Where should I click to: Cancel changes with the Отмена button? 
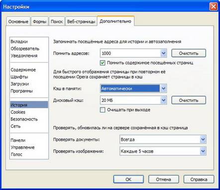163,180
